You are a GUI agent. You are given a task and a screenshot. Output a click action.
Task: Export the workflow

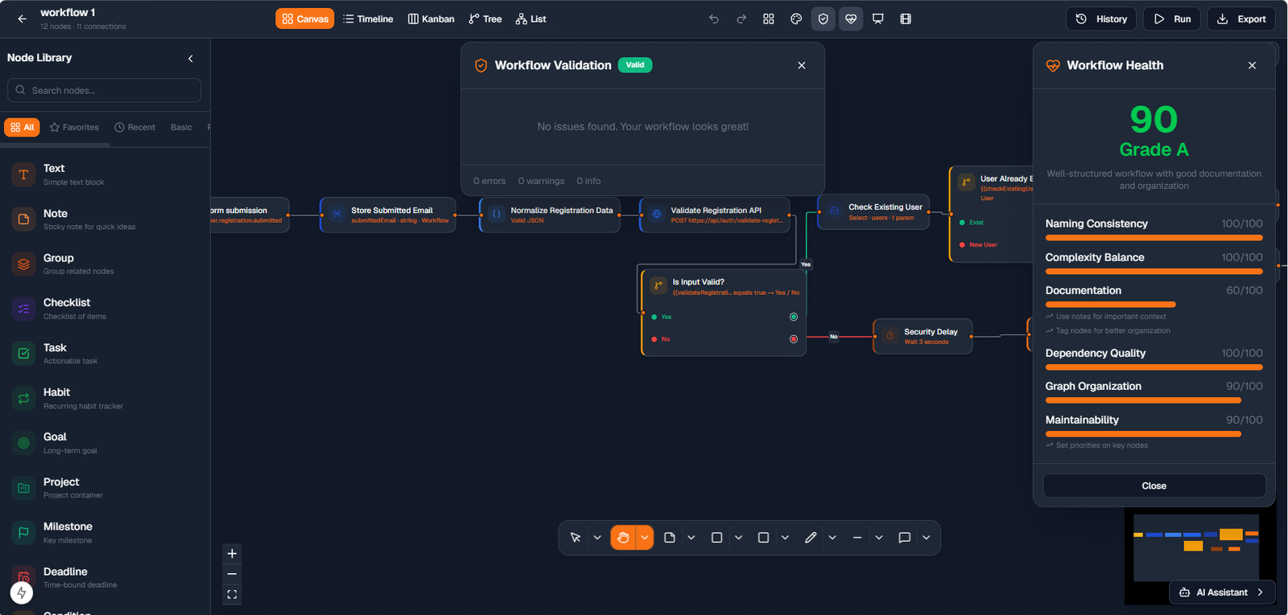(x=1241, y=18)
